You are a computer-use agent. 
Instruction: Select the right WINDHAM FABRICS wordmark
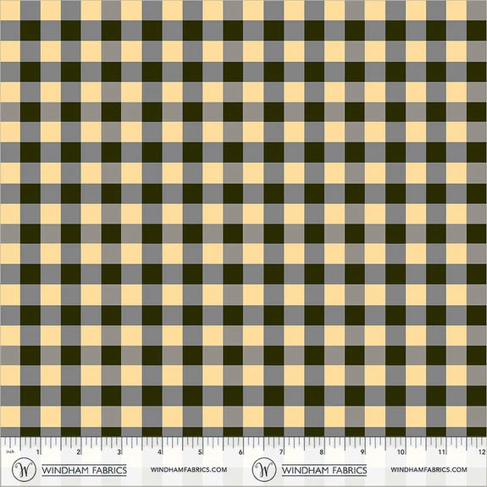point(324,470)
